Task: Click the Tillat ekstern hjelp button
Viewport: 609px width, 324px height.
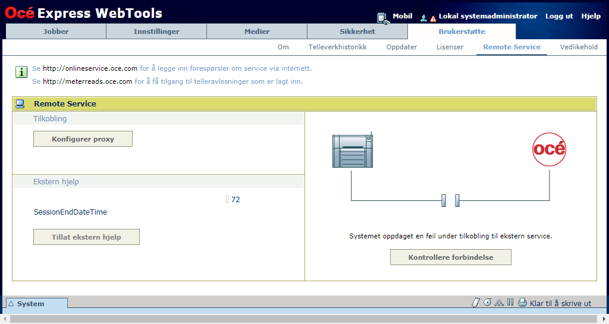Action: (x=86, y=237)
